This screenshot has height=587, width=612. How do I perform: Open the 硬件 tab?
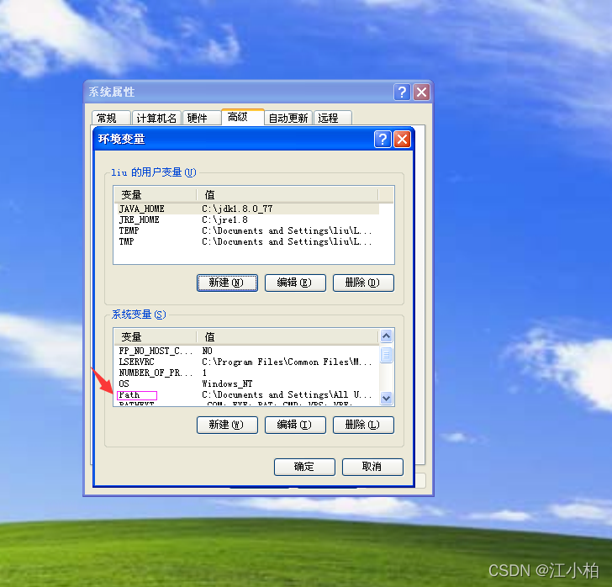point(202,118)
